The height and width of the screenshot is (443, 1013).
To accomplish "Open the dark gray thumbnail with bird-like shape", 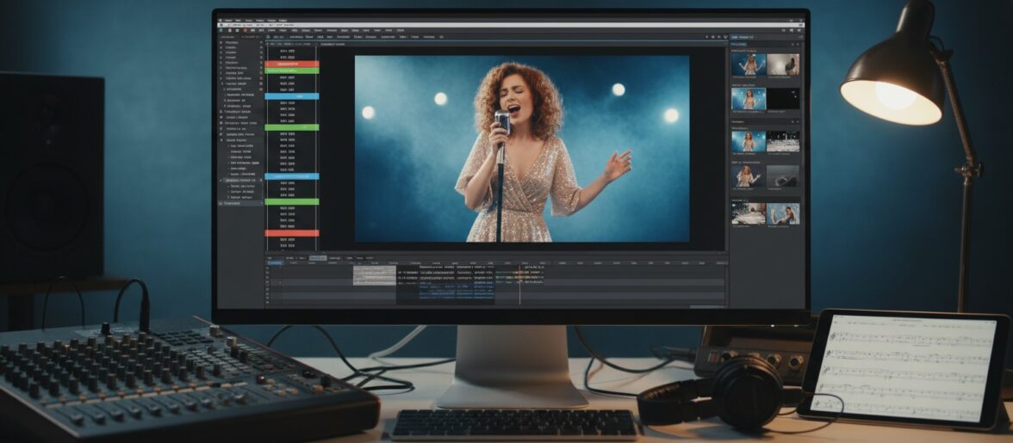I will (x=783, y=176).
